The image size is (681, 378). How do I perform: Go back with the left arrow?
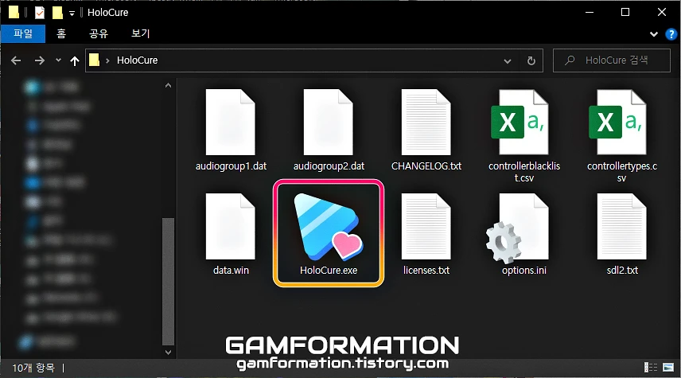(x=16, y=60)
